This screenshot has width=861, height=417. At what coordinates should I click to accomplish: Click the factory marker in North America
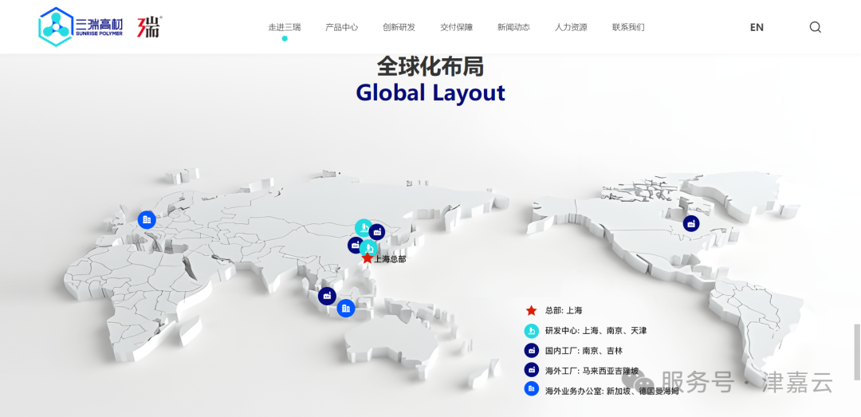(x=691, y=223)
